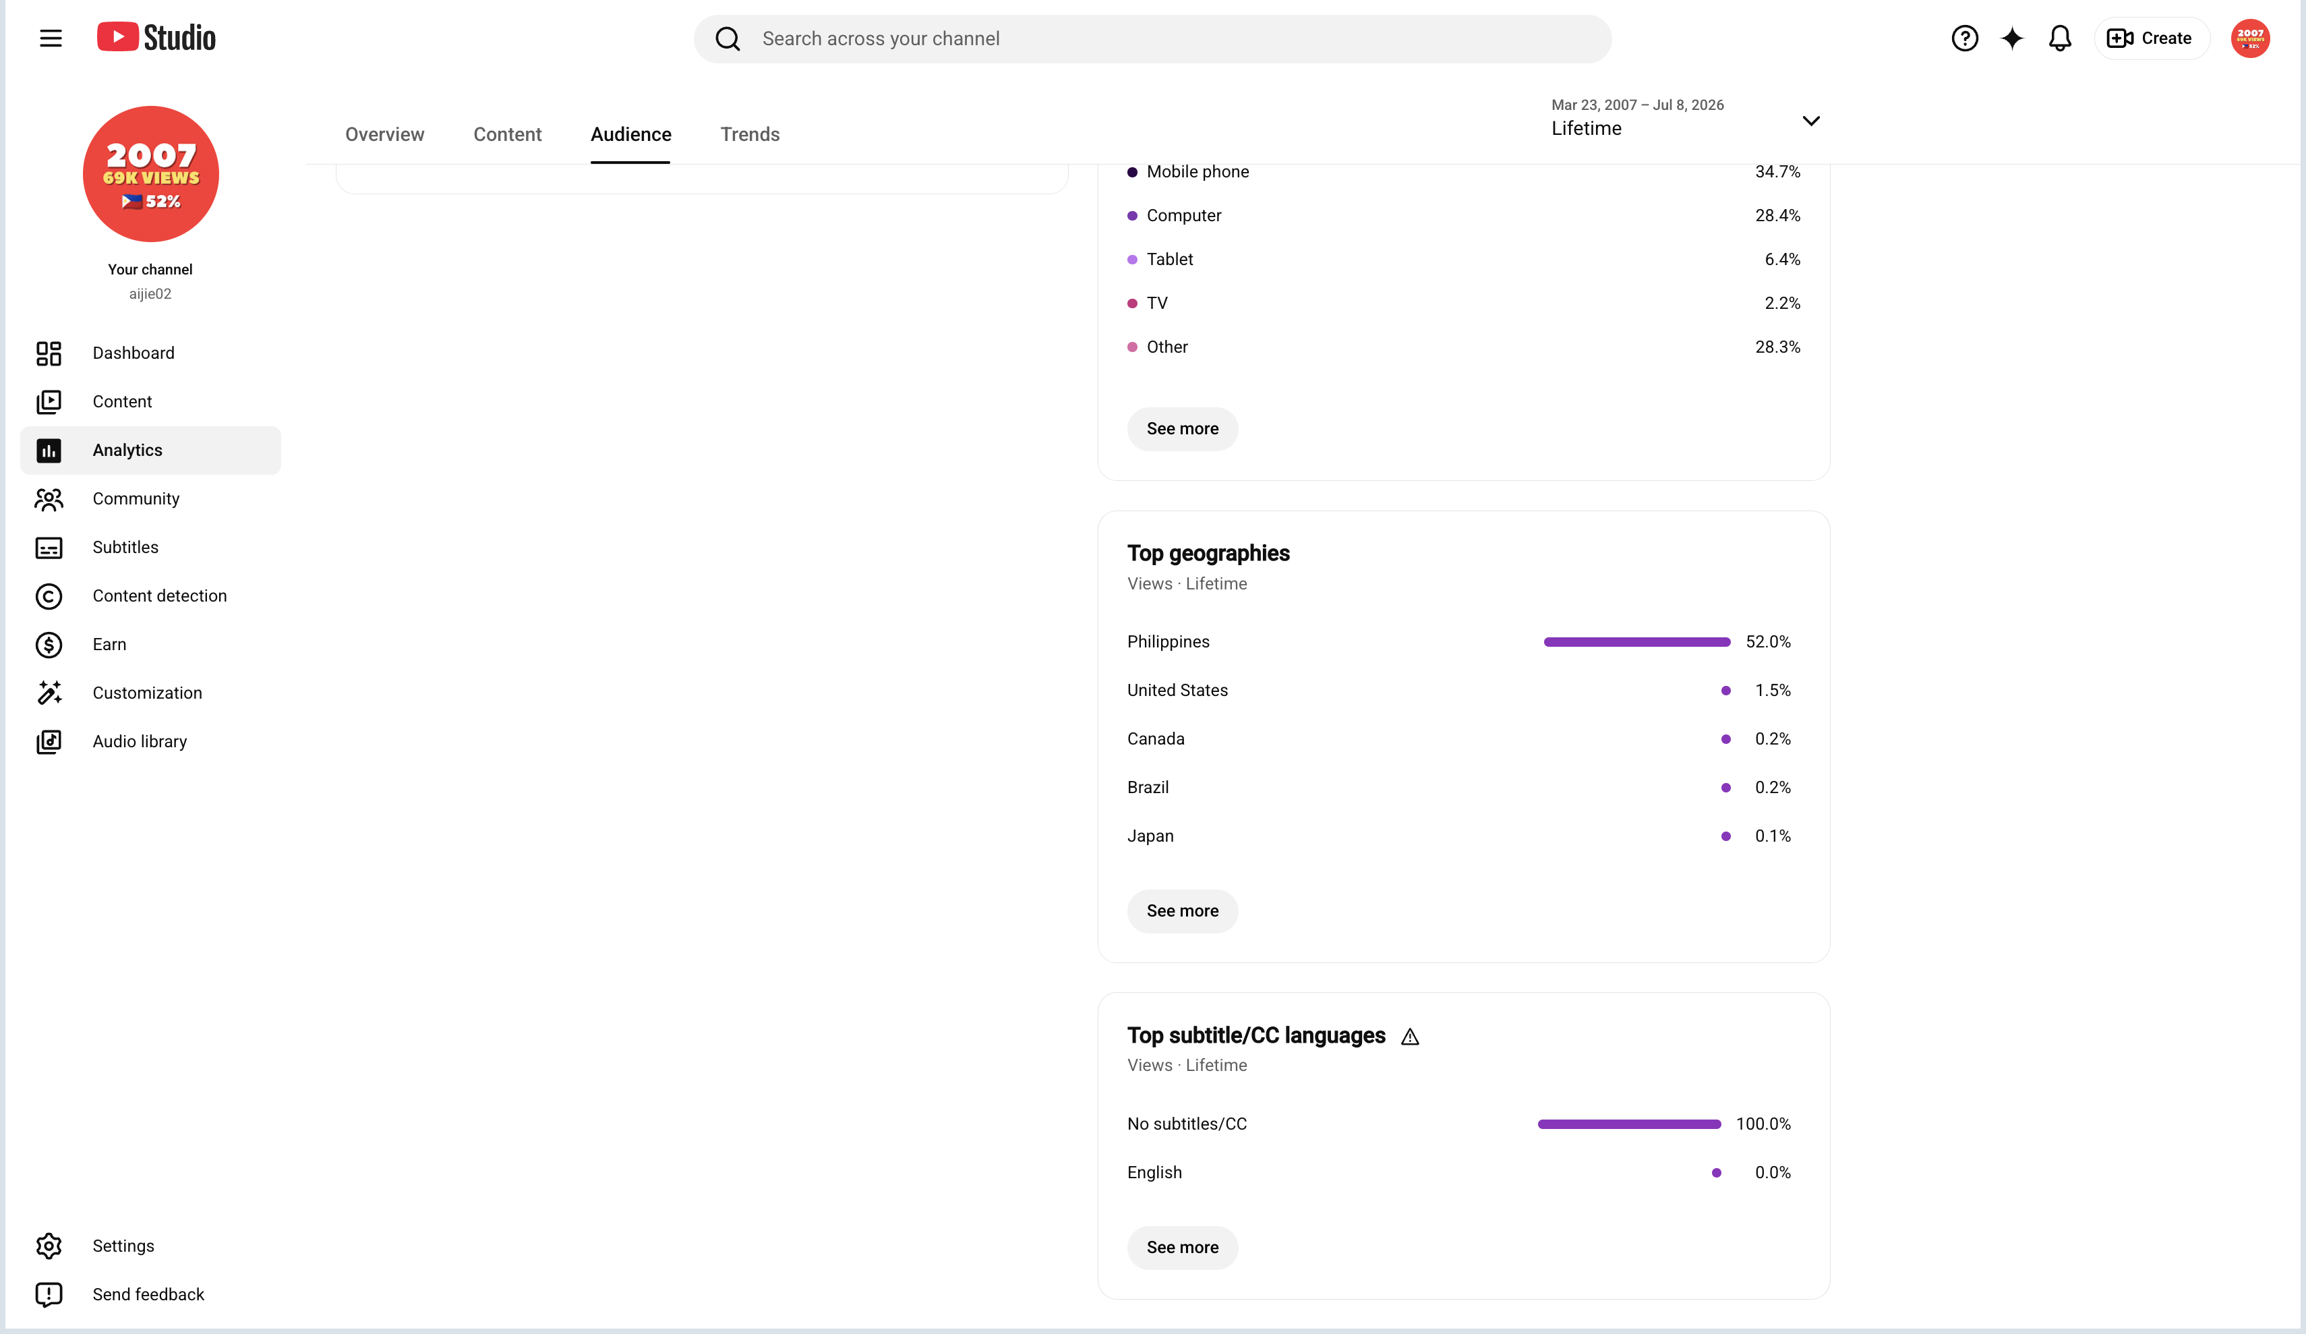The height and width of the screenshot is (1334, 2306).
Task: Switch to the Overview tab
Action: 384,135
